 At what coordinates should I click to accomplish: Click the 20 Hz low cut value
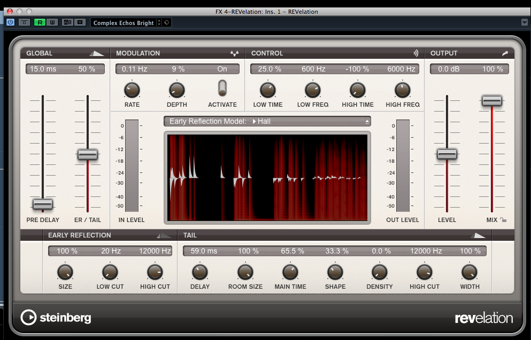pos(111,251)
